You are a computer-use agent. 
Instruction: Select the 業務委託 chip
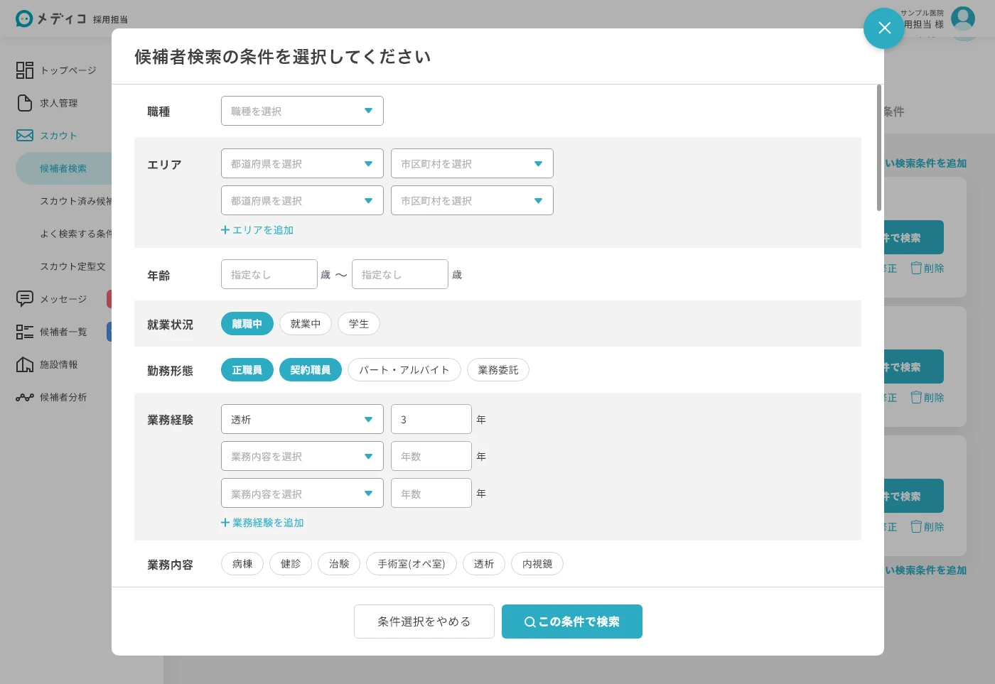pyautogui.click(x=498, y=370)
